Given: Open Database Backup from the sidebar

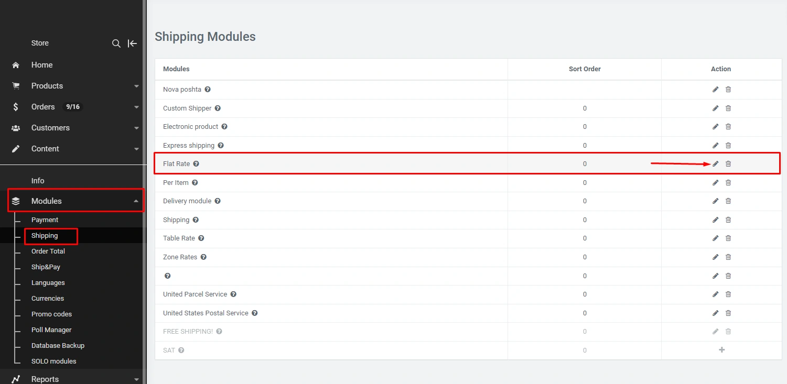Looking at the screenshot, I should coord(58,346).
